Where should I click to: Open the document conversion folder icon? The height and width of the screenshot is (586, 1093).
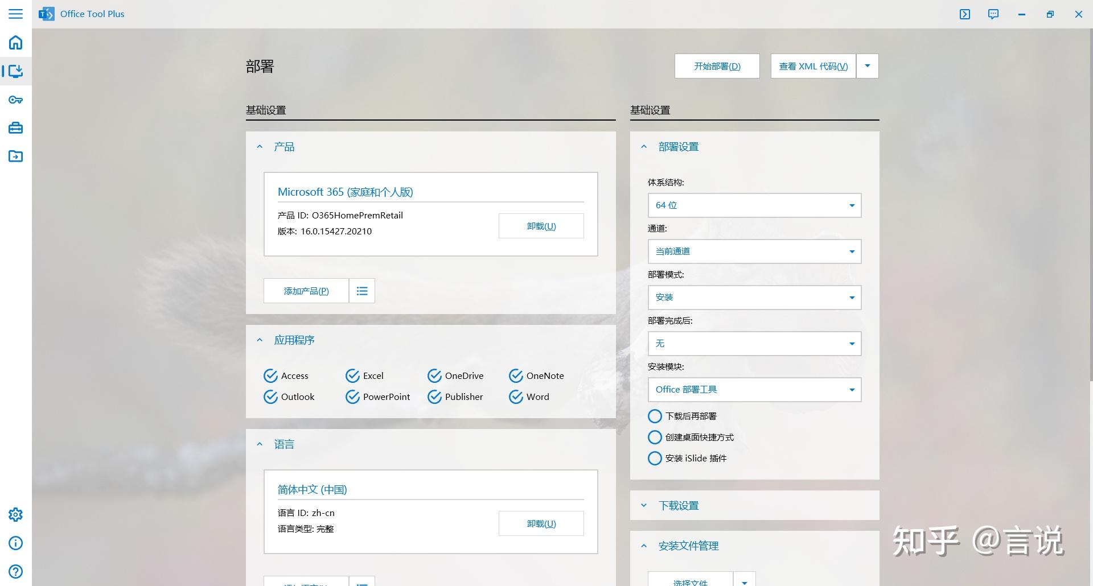(15, 156)
